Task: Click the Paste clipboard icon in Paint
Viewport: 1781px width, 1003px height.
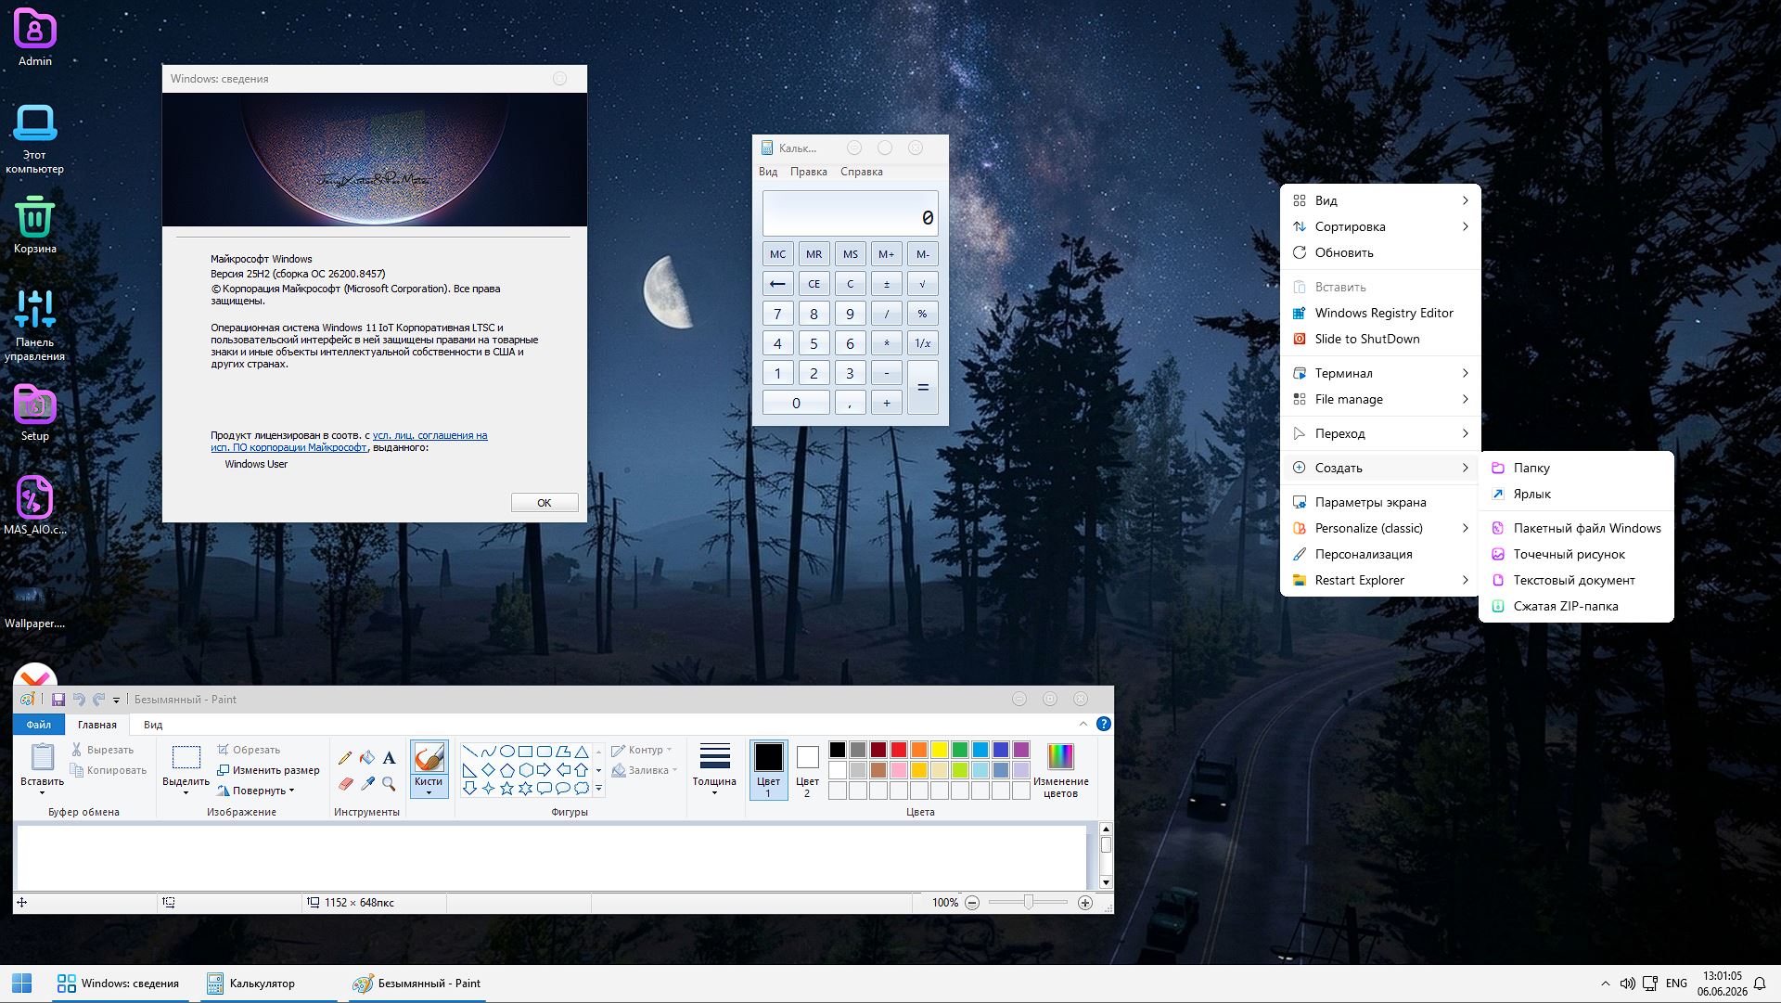Action: pos(43,757)
